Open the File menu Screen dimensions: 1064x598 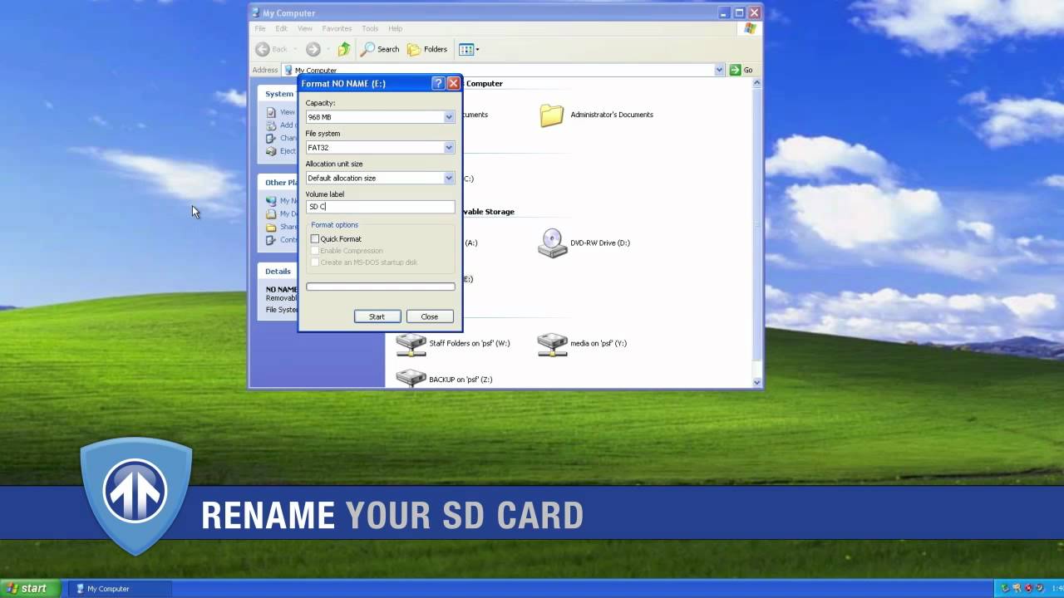[260, 28]
